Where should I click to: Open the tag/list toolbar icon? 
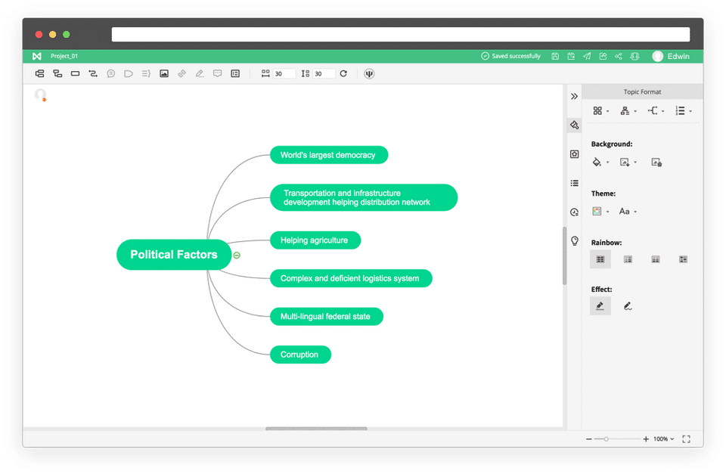(x=235, y=73)
